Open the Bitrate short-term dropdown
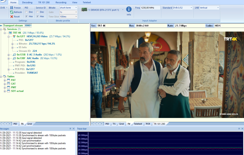244x155 pixels. click(x=76, y=8)
